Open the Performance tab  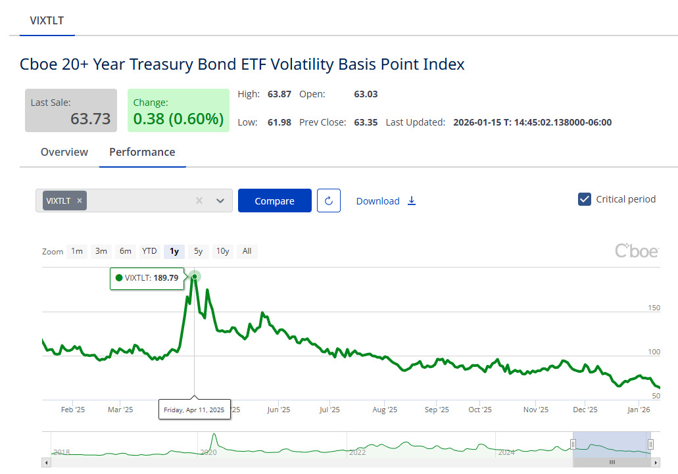(142, 152)
